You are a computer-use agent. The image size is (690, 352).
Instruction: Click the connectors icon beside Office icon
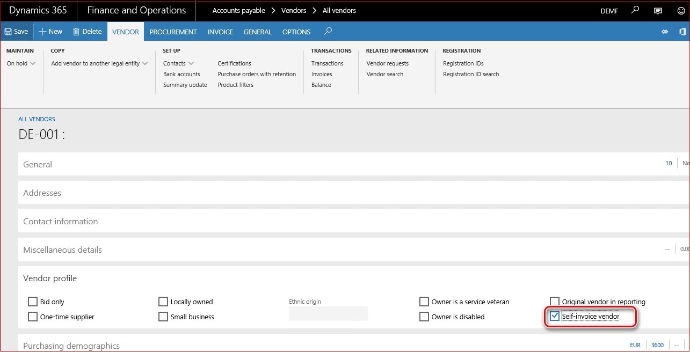coord(665,32)
